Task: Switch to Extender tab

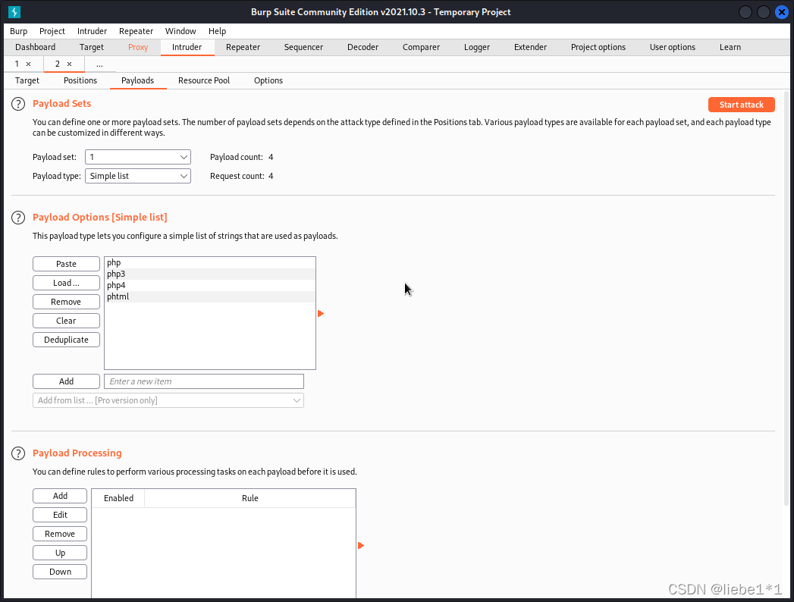Action: coord(530,47)
